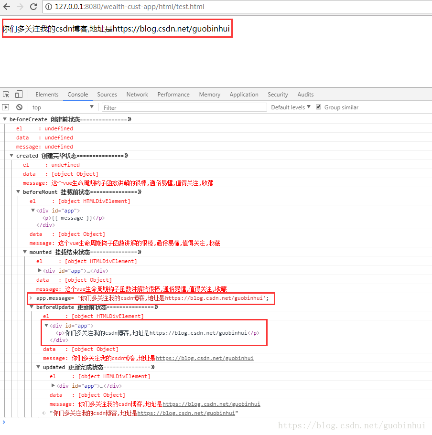432x435 pixels.
Task: Click the site info icon in address bar
Action: (x=49, y=7)
